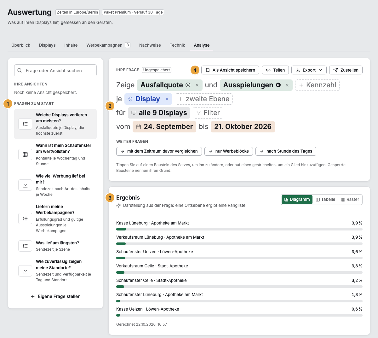Open the Nachweise tab

click(150, 45)
